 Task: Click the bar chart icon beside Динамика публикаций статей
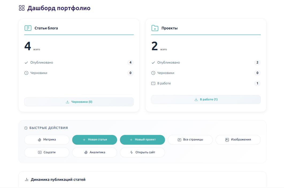pyautogui.click(x=27, y=180)
